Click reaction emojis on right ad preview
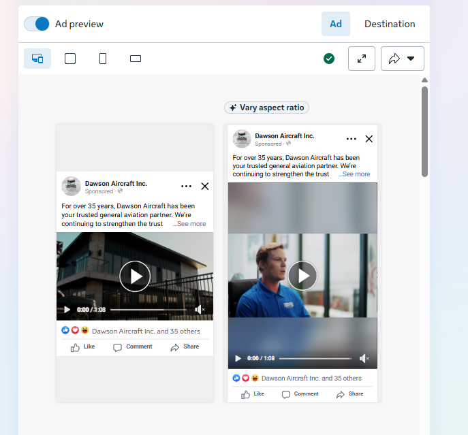 pos(246,378)
